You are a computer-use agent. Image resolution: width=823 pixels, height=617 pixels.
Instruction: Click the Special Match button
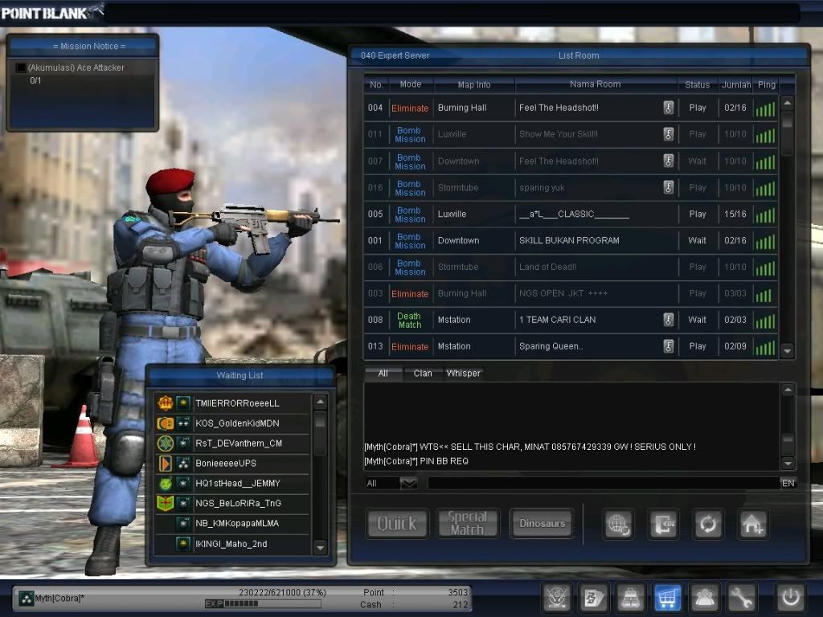pos(468,523)
